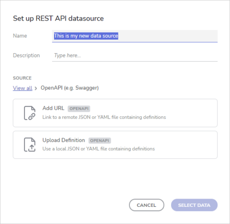Click the local JSON or YAML description
The width and height of the screenshot is (230, 224).
[x=99, y=149]
